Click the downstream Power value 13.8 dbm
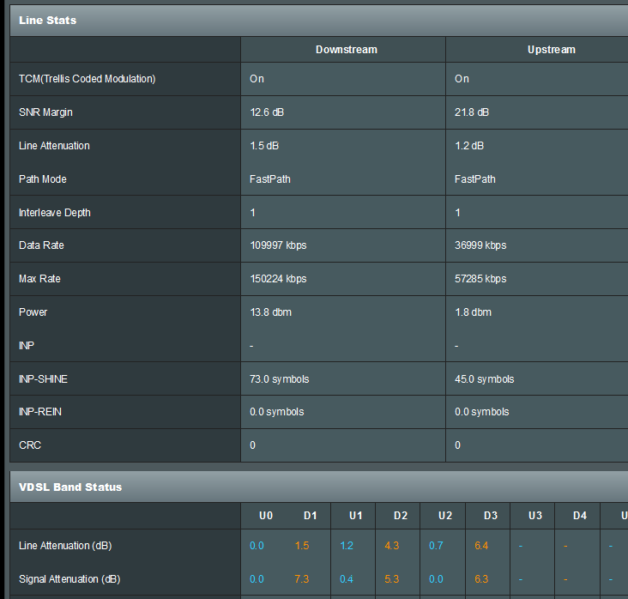 [270, 312]
